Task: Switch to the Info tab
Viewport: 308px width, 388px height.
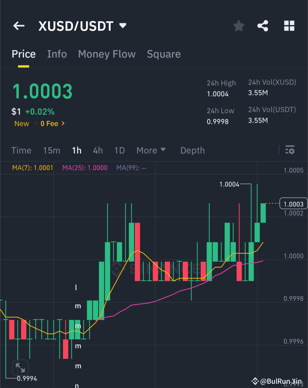Action: [57, 54]
